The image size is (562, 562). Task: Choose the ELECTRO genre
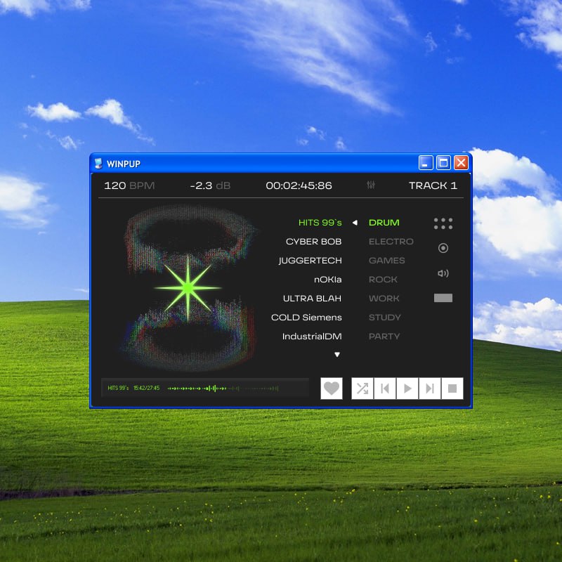click(x=391, y=242)
